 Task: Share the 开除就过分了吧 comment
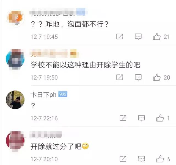pyautogui.click(x=123, y=159)
